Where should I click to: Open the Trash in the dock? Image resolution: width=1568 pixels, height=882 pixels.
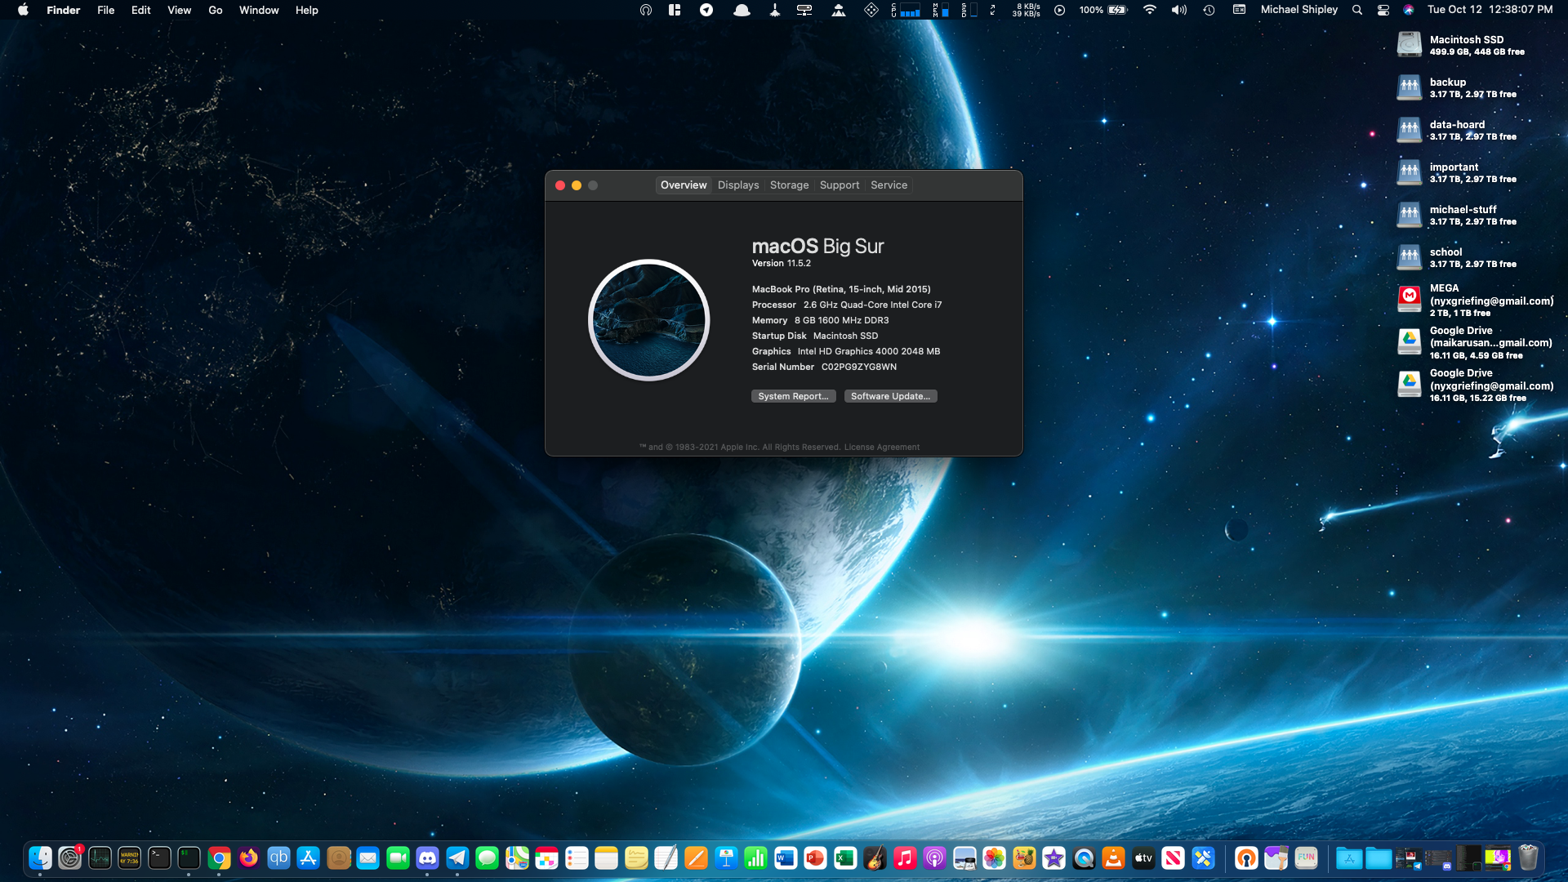coord(1528,857)
